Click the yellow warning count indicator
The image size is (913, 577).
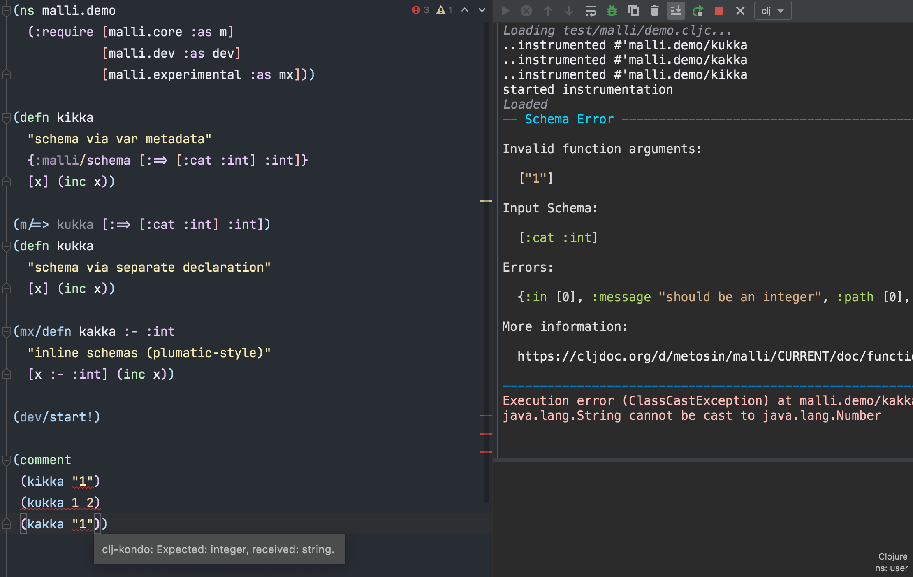tap(445, 10)
